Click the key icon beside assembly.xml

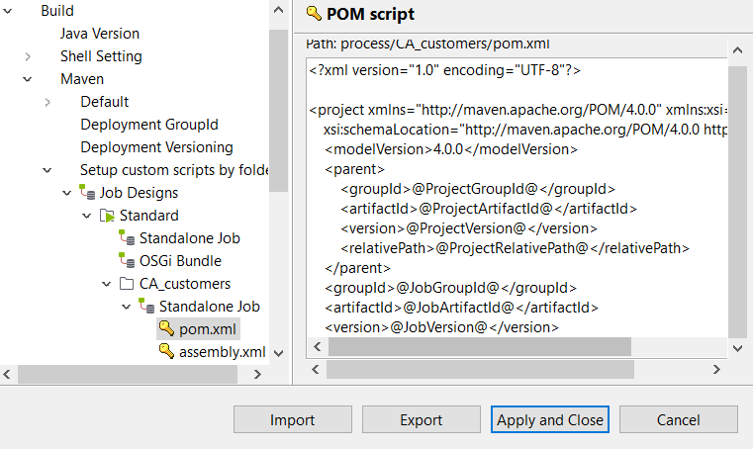tap(166, 352)
